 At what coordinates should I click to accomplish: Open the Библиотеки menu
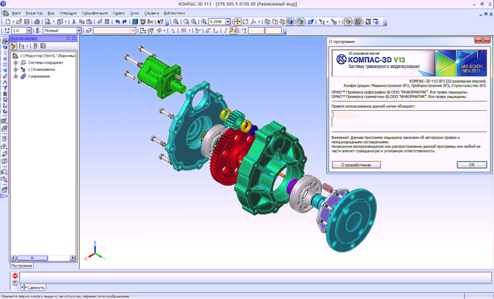click(x=174, y=13)
